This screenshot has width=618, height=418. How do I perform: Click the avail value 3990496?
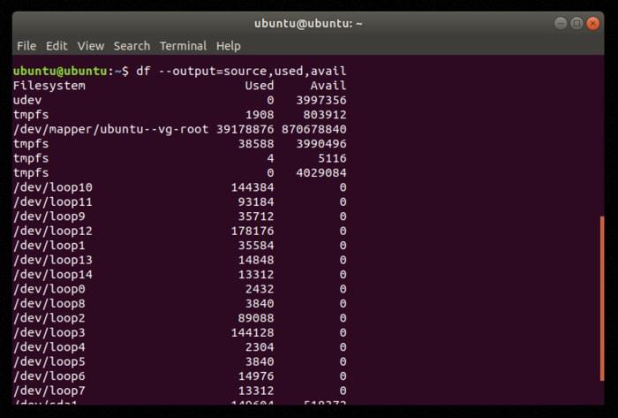pyautogui.click(x=321, y=144)
